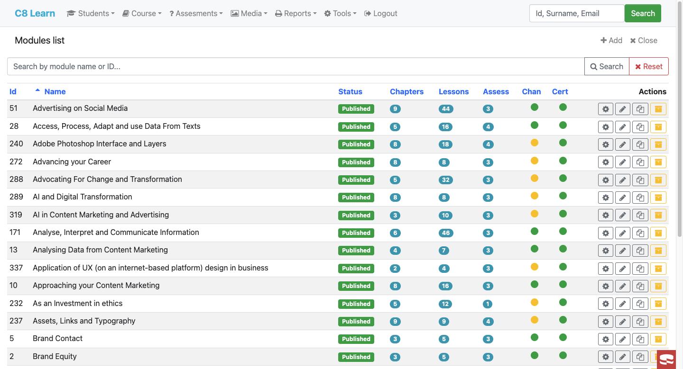Sort modules by Id column
Screen dimensions: 683x369
click(13, 91)
